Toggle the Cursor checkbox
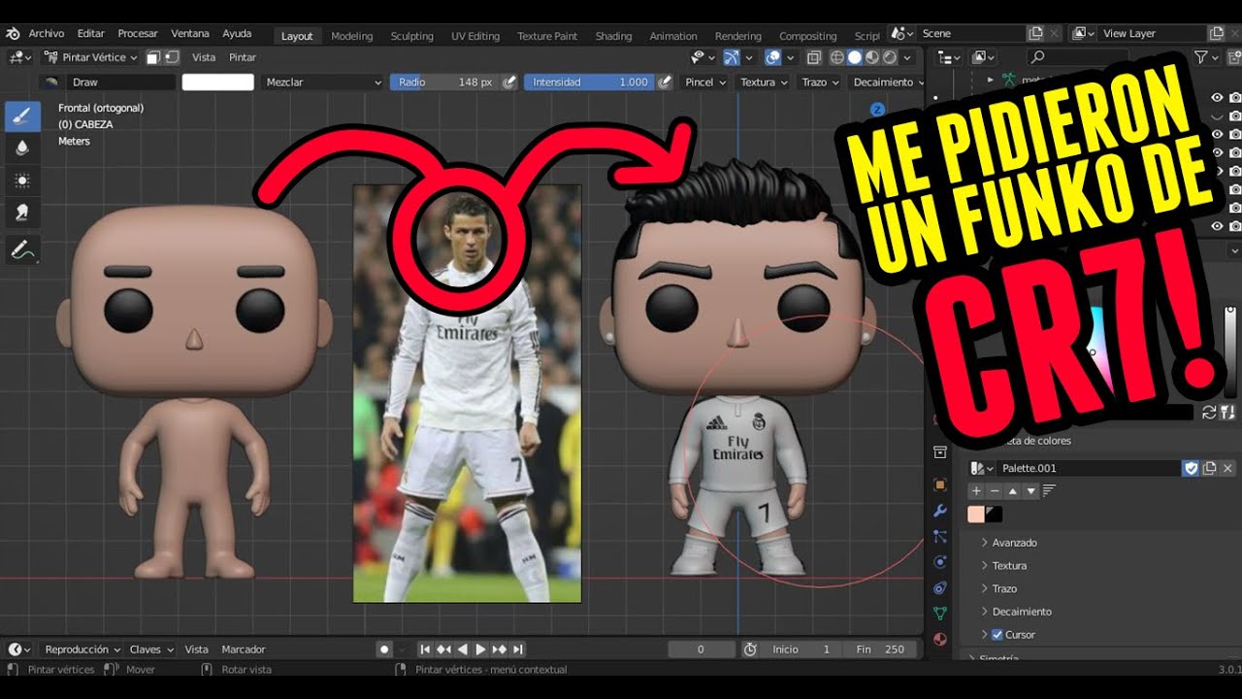Screen dimensions: 1242x699 pos(997,635)
